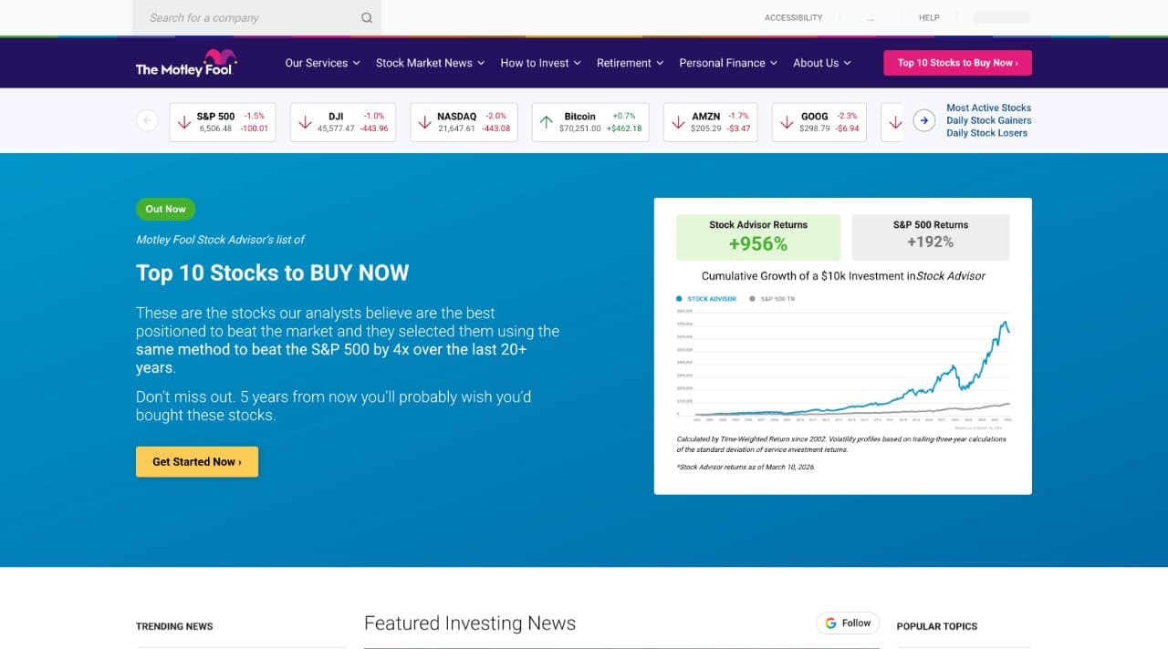Viewport: 1168px width, 649px height.
Task: Click the Out Now badge
Action: coord(165,209)
